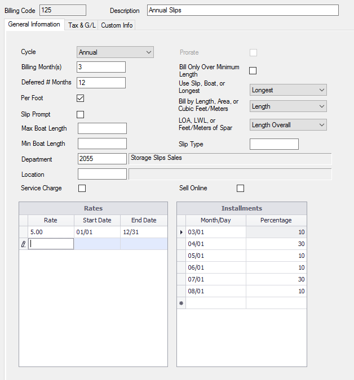
Task: Open the Cycle dropdown showing Annual
Action: pos(115,52)
